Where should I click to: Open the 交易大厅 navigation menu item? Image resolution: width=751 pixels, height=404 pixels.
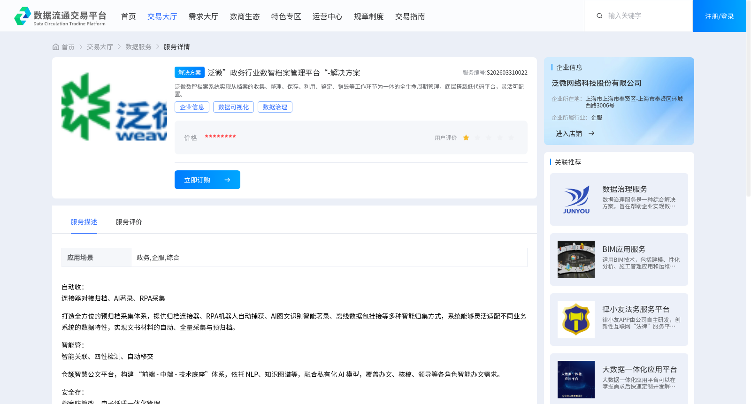pyautogui.click(x=162, y=16)
